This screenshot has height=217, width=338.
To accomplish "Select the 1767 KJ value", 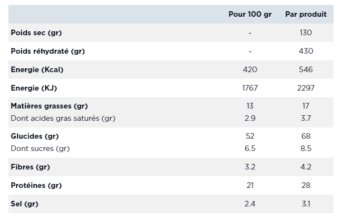I will [x=250, y=88].
